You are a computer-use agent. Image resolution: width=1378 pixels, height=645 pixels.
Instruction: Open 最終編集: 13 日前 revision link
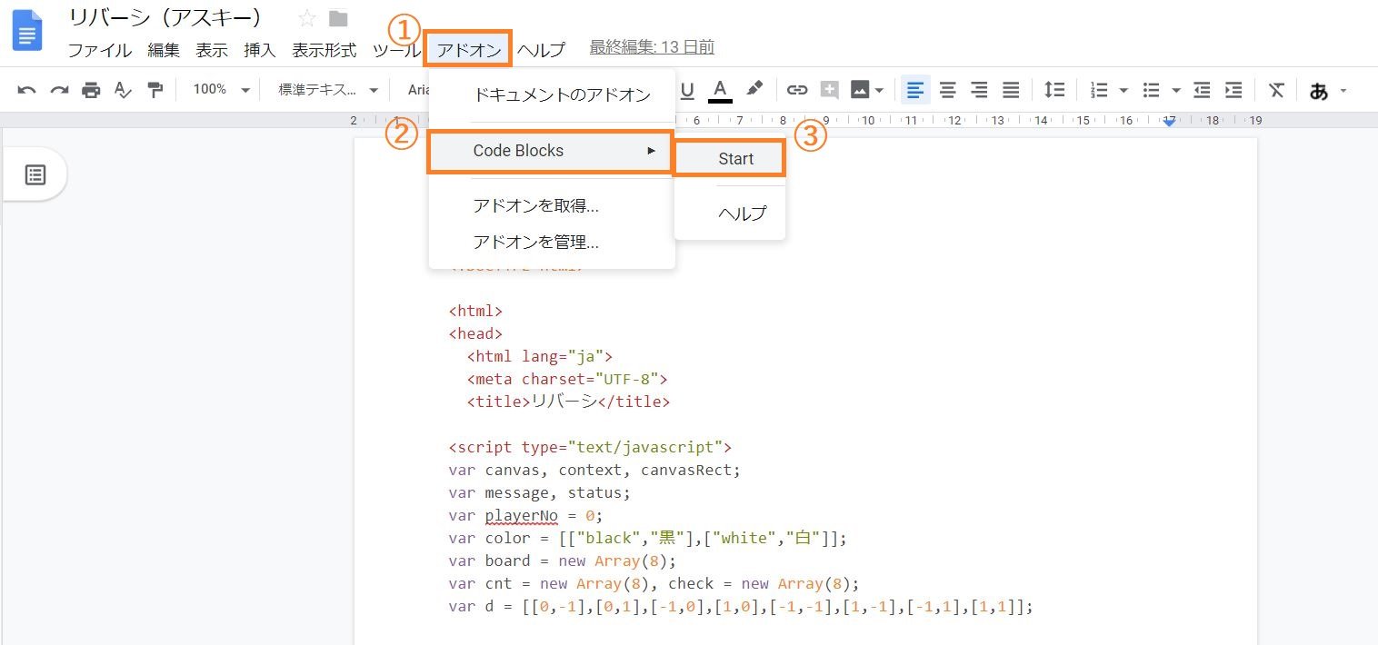point(652,47)
